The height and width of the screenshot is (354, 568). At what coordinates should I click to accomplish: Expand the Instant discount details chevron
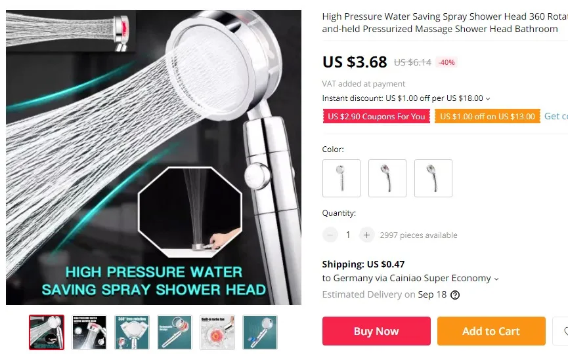(488, 99)
